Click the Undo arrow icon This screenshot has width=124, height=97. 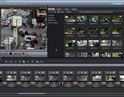6,62
